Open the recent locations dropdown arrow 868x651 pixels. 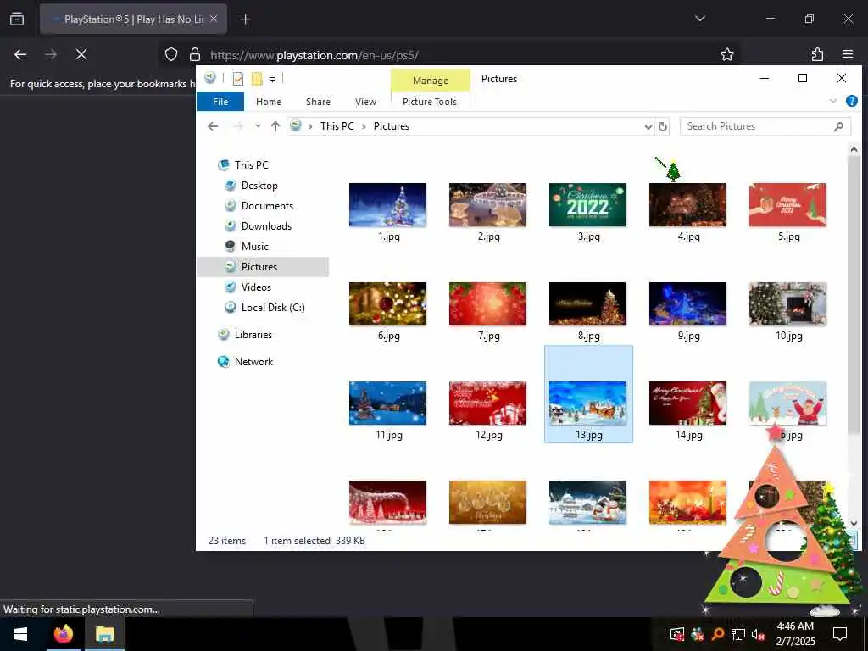click(258, 126)
